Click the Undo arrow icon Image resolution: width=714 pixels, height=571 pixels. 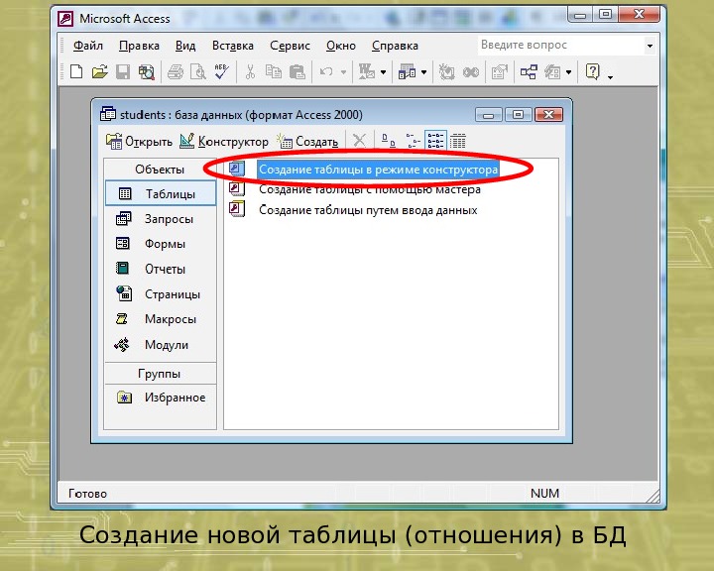(326, 72)
